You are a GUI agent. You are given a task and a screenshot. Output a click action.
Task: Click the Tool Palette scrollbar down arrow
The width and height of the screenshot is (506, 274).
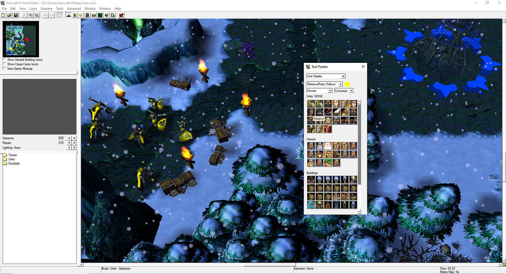coord(359,211)
